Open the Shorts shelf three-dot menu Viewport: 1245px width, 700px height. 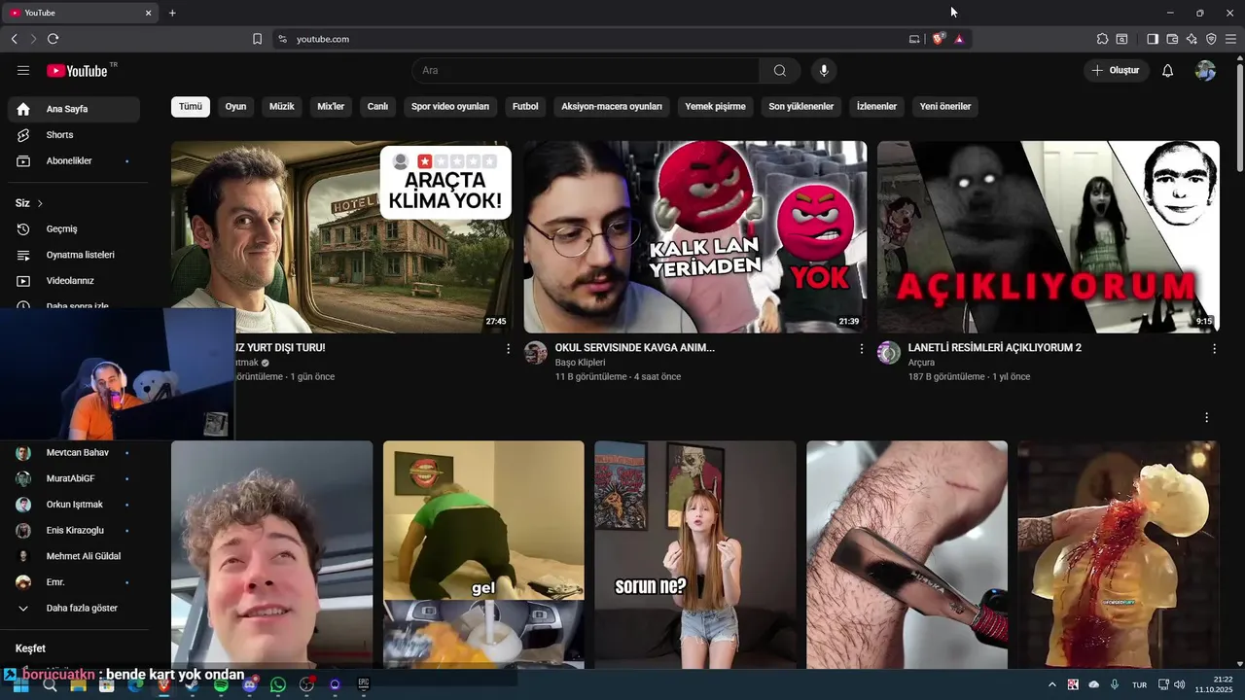pyautogui.click(x=1207, y=417)
